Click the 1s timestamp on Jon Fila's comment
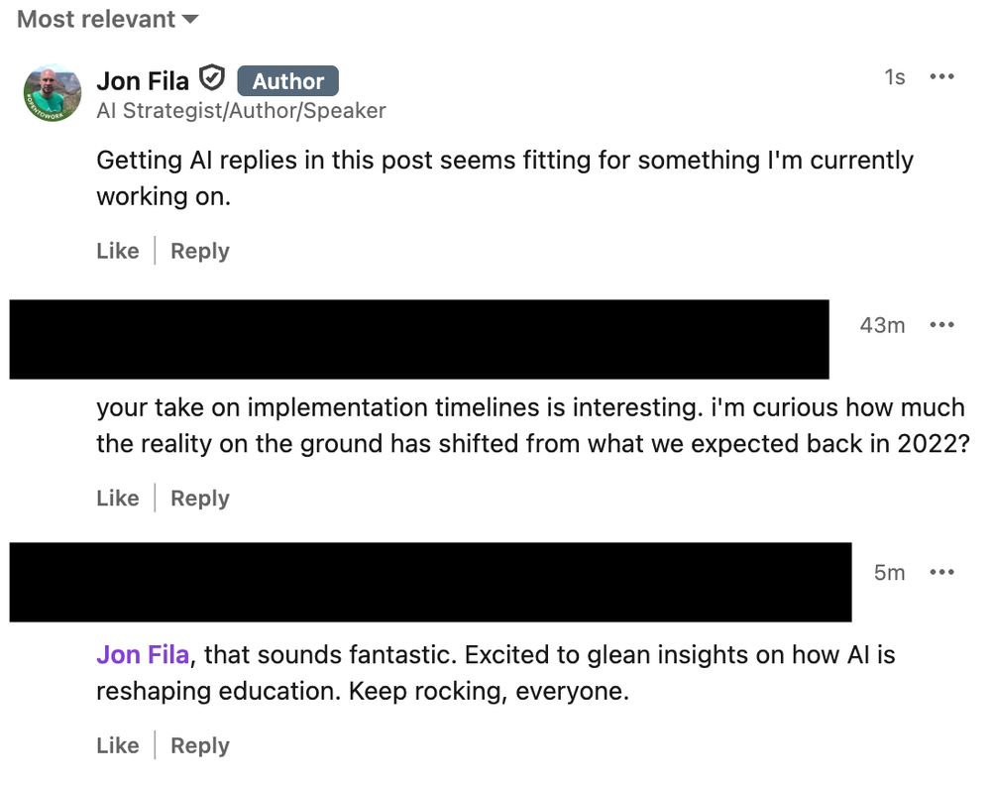This screenshot has height=785, width=991. coord(895,76)
